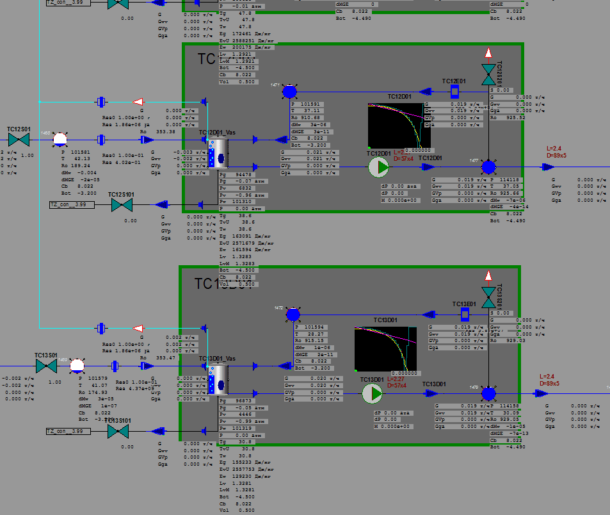Click the 'L=2.4 D=89x5' label near node 1479
This screenshot has height=515, width=610.
549,380
